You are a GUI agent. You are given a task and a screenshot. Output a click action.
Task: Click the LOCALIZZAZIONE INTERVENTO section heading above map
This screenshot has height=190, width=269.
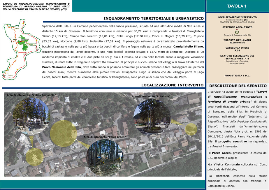tap(172, 85)
